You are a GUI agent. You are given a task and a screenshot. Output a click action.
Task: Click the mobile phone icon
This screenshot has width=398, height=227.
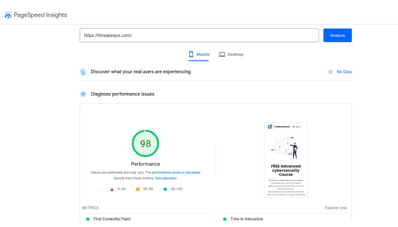191,54
